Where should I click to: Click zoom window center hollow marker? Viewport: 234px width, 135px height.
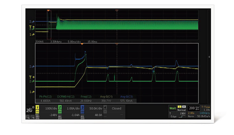click(117, 44)
